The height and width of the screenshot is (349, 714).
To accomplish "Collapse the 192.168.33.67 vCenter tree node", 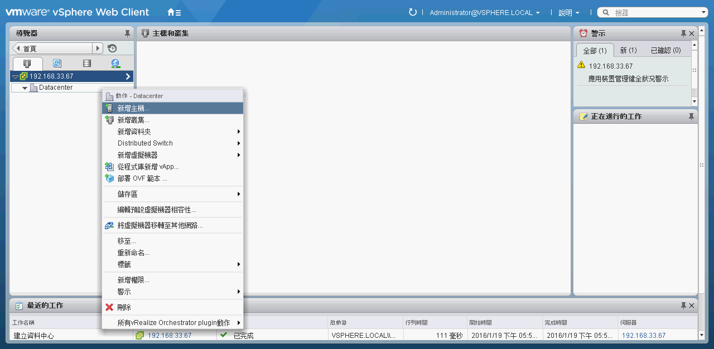I will pos(15,76).
